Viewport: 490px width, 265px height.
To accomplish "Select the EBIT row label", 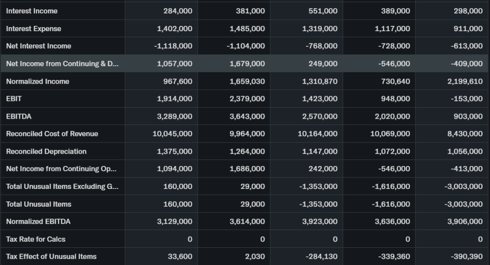I will point(14,99).
